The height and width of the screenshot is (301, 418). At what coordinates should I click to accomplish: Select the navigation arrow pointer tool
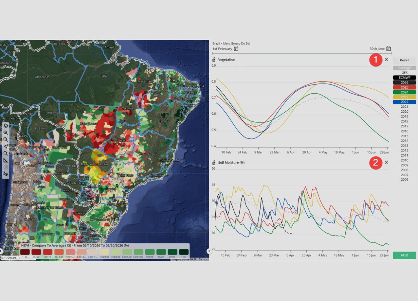coord(6,146)
